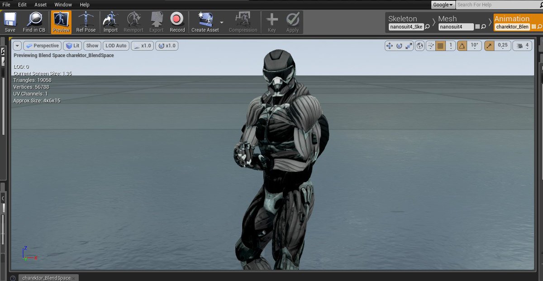Open Create Asset dropdown arrow
This screenshot has height=281, width=543.
[x=222, y=22]
